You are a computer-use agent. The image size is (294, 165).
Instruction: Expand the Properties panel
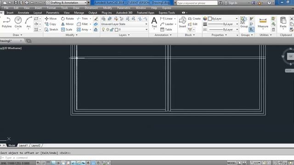tap(219, 35)
